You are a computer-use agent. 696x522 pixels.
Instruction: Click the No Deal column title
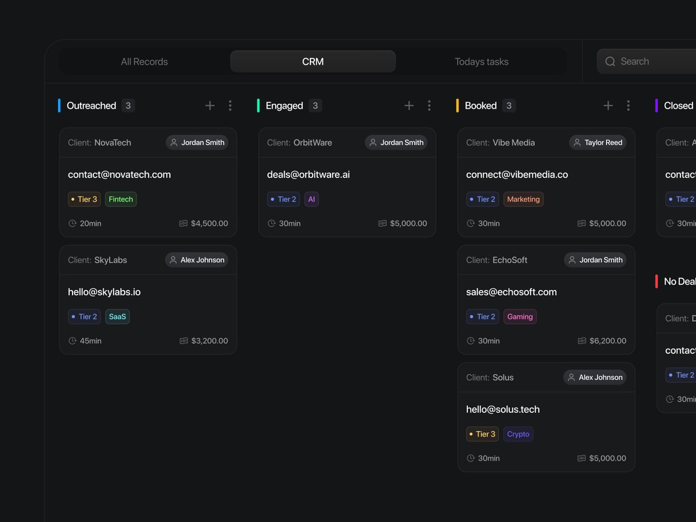pos(680,281)
